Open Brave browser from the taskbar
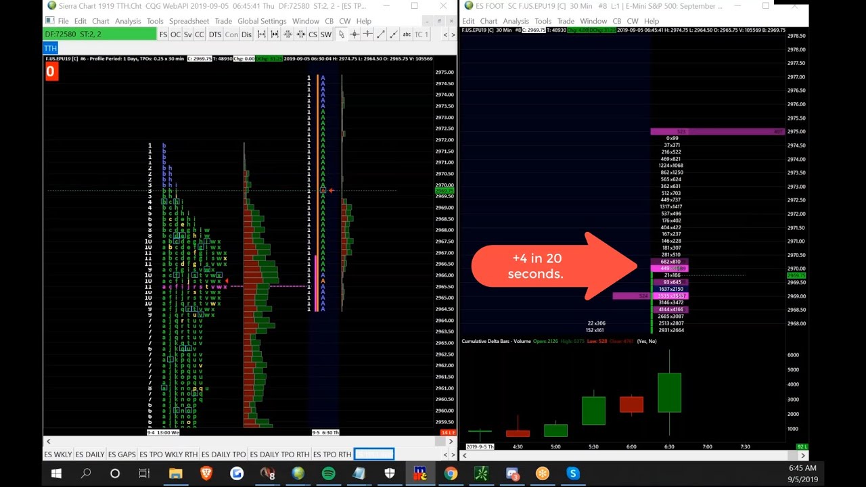 [x=206, y=473]
